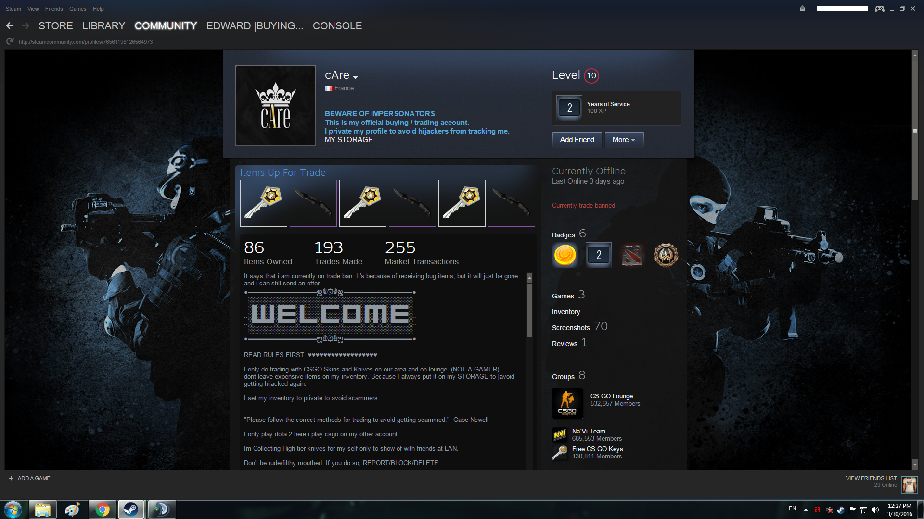The width and height of the screenshot is (924, 519).
Task: Click the back navigation arrow
Action: (x=10, y=26)
